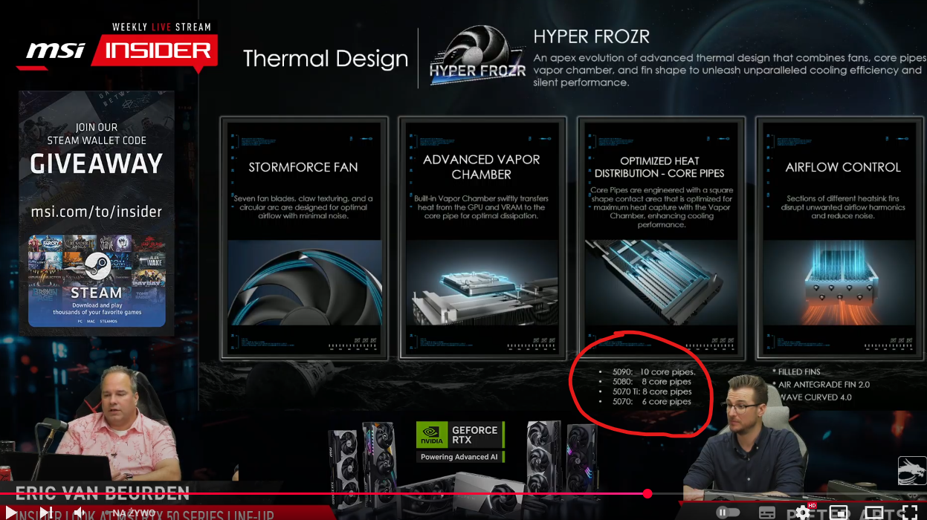The width and height of the screenshot is (927, 520).
Task: Enable theater mode view
Action: pyautogui.click(x=874, y=513)
